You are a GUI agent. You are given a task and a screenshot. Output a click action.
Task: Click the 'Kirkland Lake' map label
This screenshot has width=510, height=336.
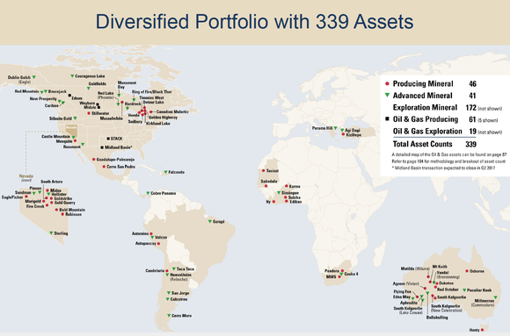158,124
